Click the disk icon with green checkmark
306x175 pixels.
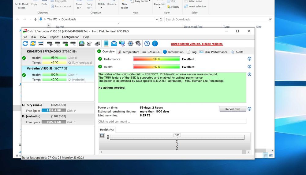click(65, 44)
